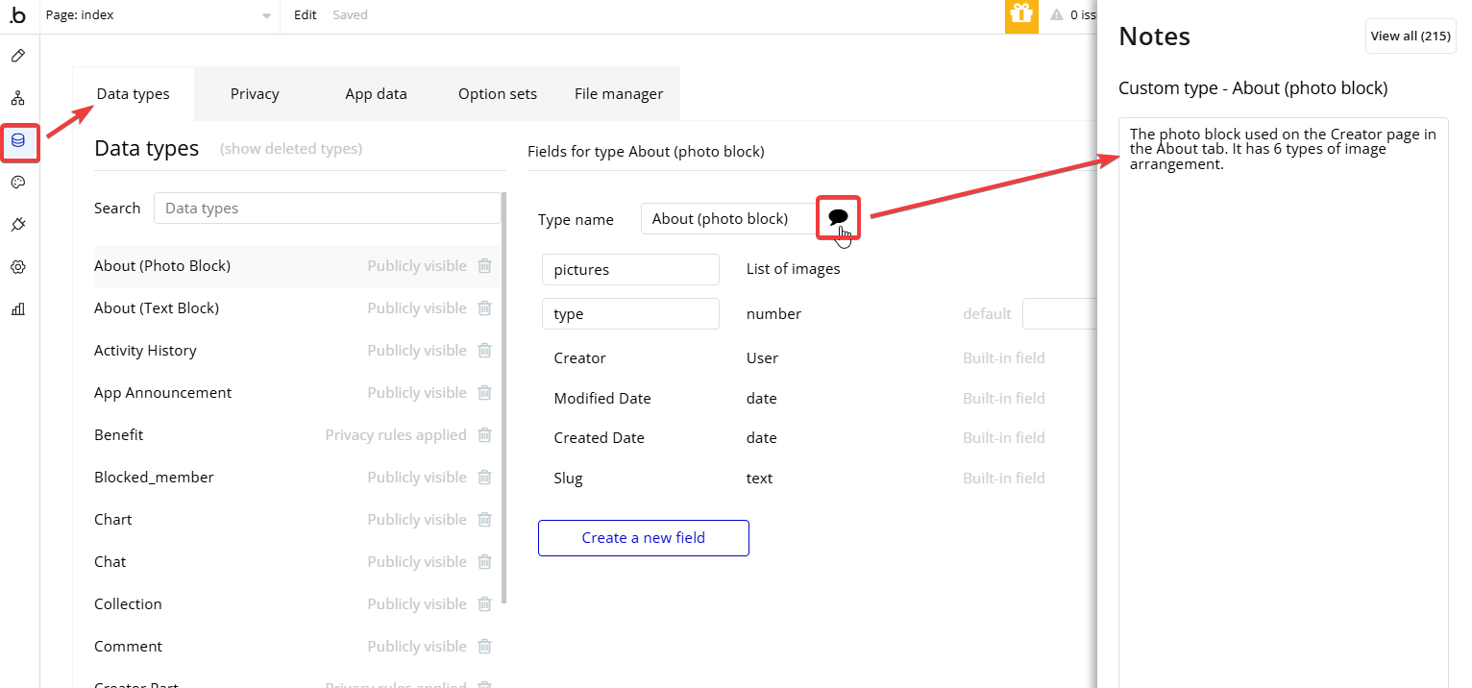The width and height of the screenshot is (1472, 688).
Task: Open the Workflow tab icon in sidebar
Action: coord(17,98)
